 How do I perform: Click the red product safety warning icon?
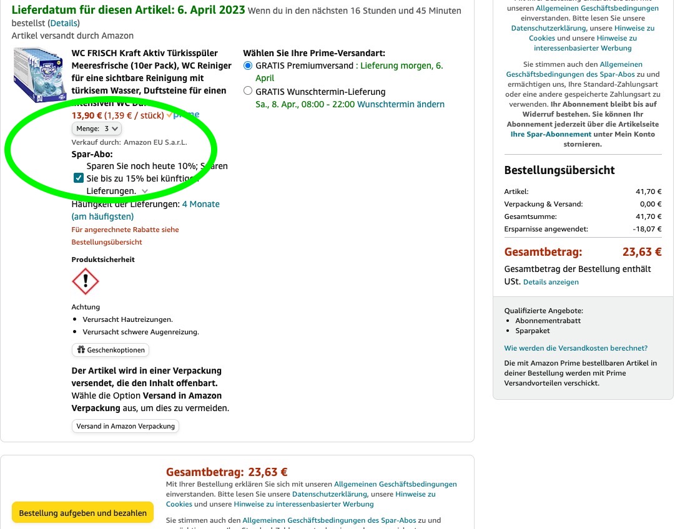click(x=85, y=281)
